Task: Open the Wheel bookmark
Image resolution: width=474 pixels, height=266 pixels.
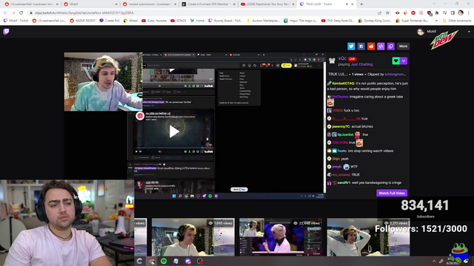Action: tap(130, 21)
